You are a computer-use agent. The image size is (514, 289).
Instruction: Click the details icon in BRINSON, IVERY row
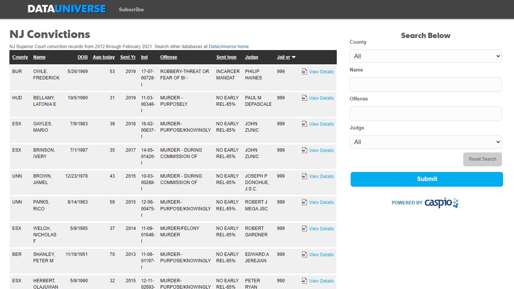point(304,150)
